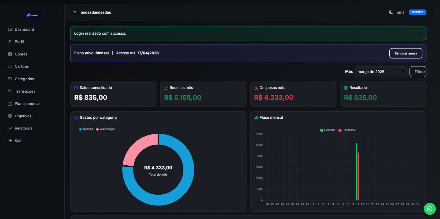Image resolution: width=440 pixels, height=219 pixels.
Task: Click the Cartões card icon
Action: [10, 66]
